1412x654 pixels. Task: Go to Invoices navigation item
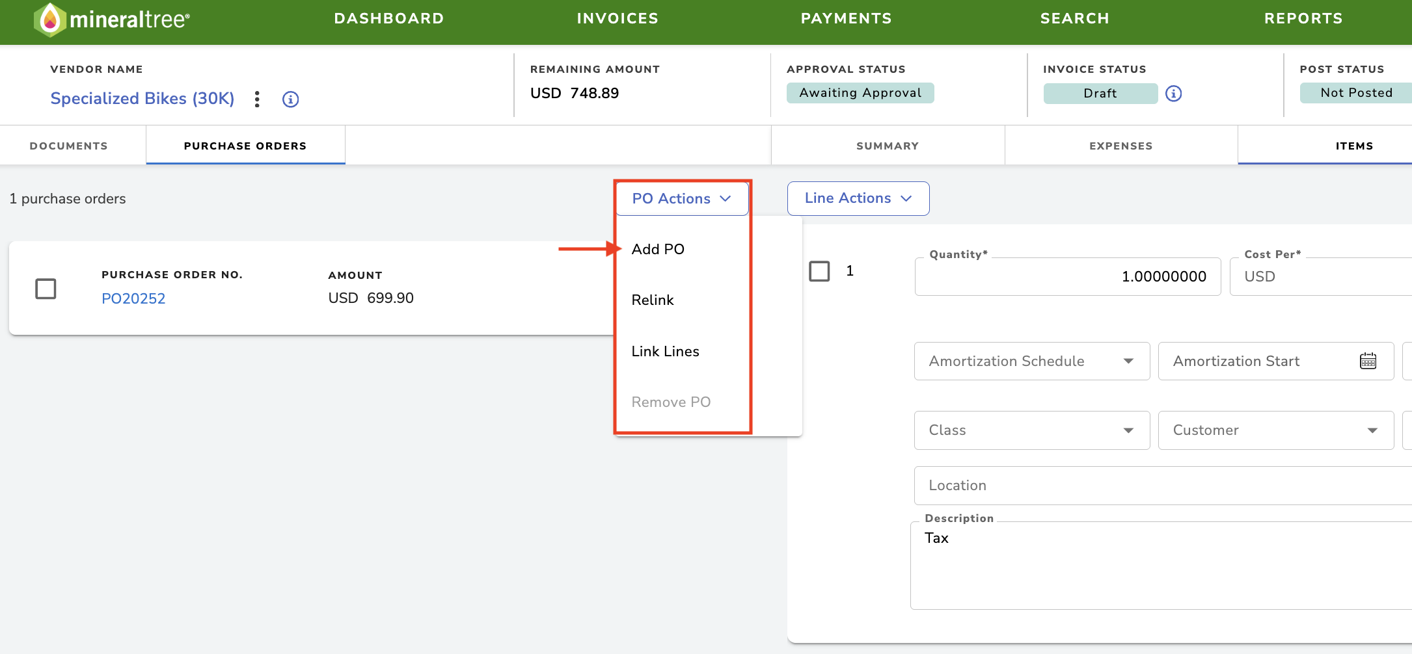point(618,18)
